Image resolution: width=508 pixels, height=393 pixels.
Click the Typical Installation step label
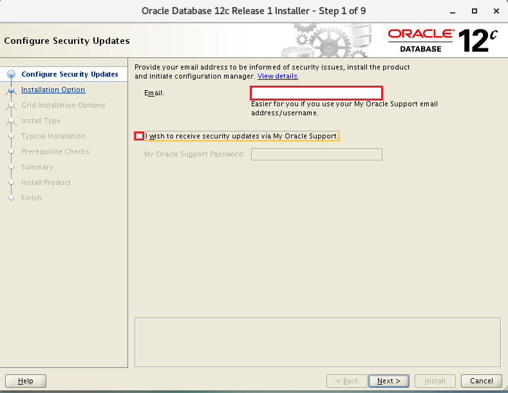click(53, 136)
